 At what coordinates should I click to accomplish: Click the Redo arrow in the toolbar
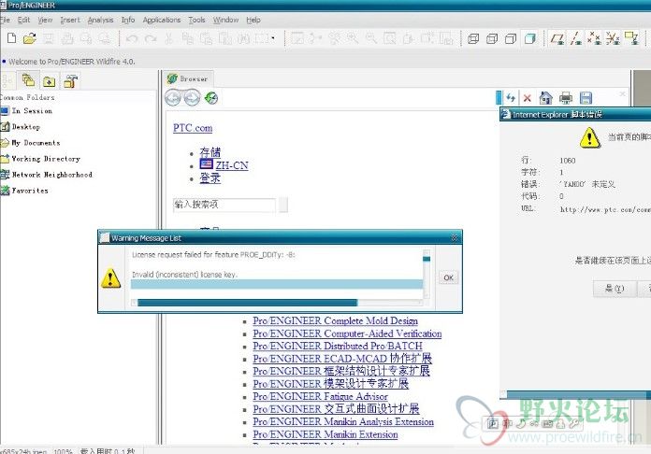(x=151, y=39)
